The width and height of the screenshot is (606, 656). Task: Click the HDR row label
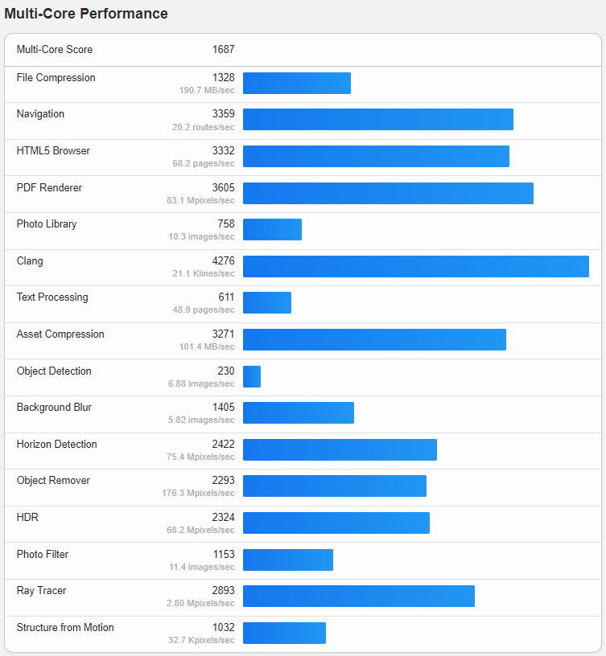coord(27,517)
